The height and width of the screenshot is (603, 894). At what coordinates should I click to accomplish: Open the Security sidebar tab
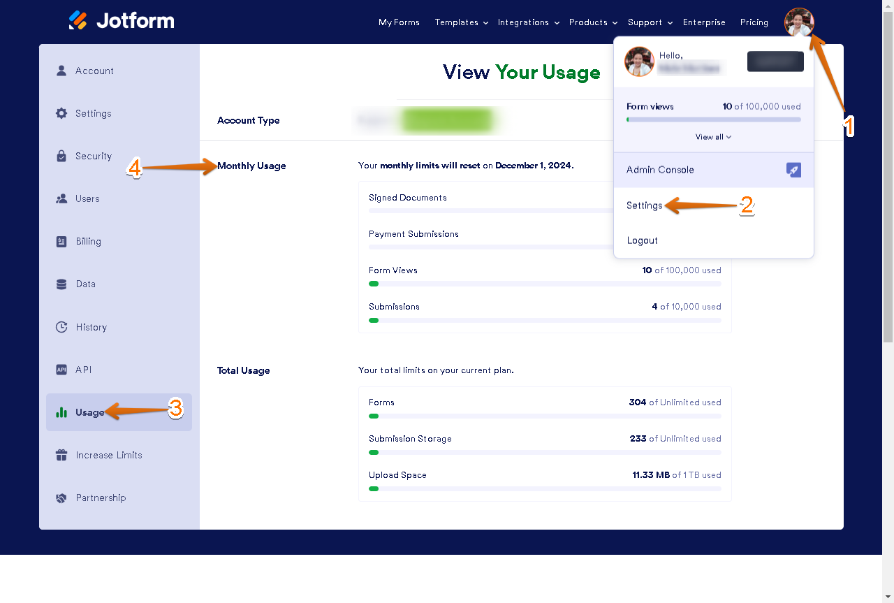(119, 156)
